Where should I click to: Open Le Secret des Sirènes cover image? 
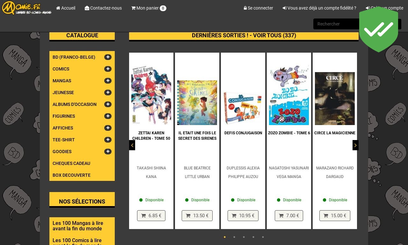197,103
